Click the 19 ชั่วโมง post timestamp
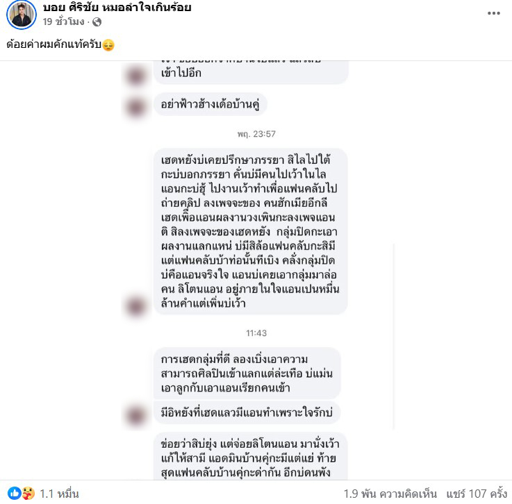The image size is (512, 504). [63, 22]
